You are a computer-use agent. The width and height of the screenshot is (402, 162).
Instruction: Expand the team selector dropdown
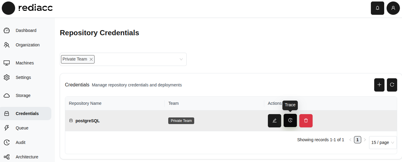click(x=181, y=59)
